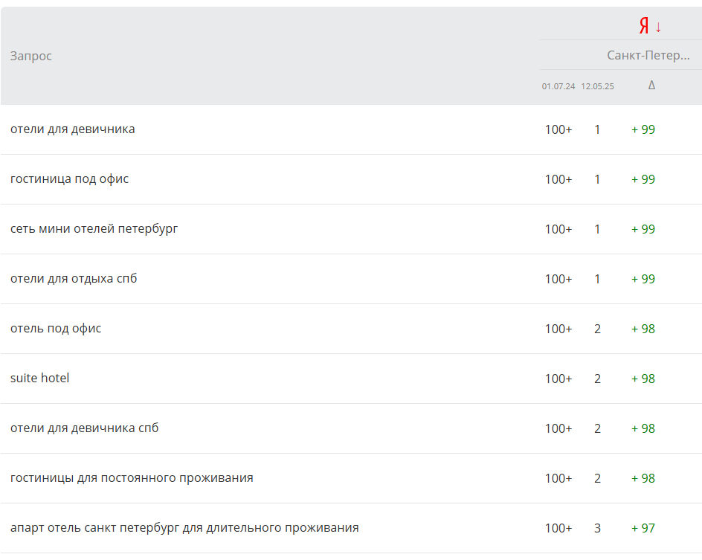
Task: Select the 01.07.24 date column header
Action: (x=558, y=86)
